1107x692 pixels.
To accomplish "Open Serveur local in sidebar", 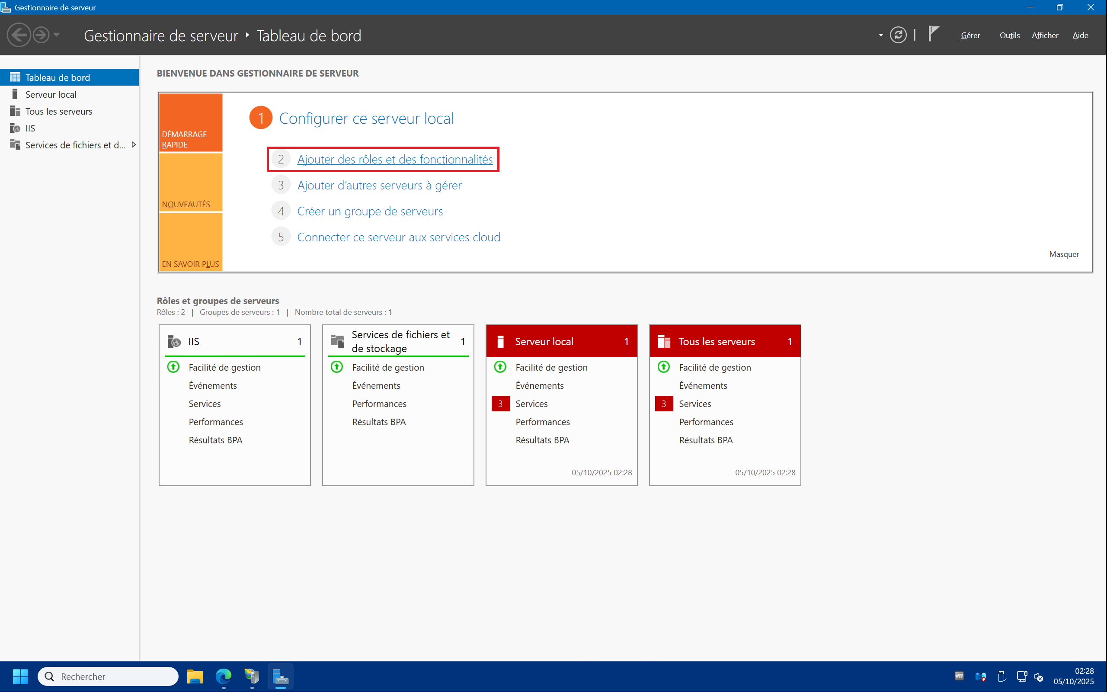I will tap(51, 94).
